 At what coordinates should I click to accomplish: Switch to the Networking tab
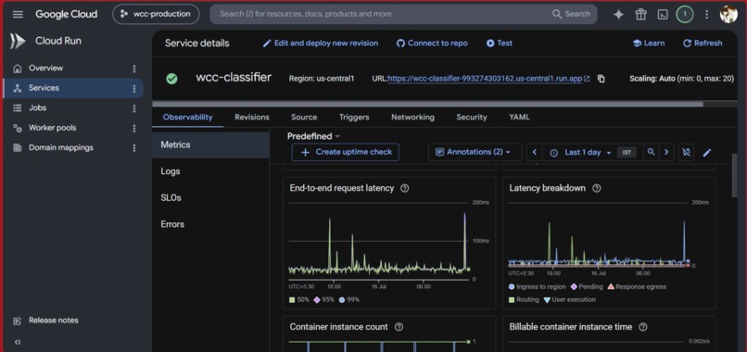coord(412,117)
